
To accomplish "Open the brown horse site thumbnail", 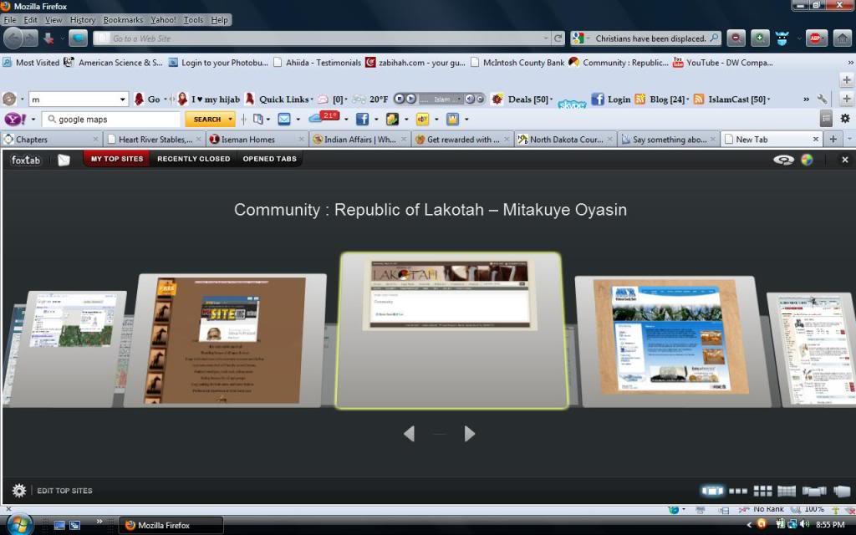I will coord(224,340).
